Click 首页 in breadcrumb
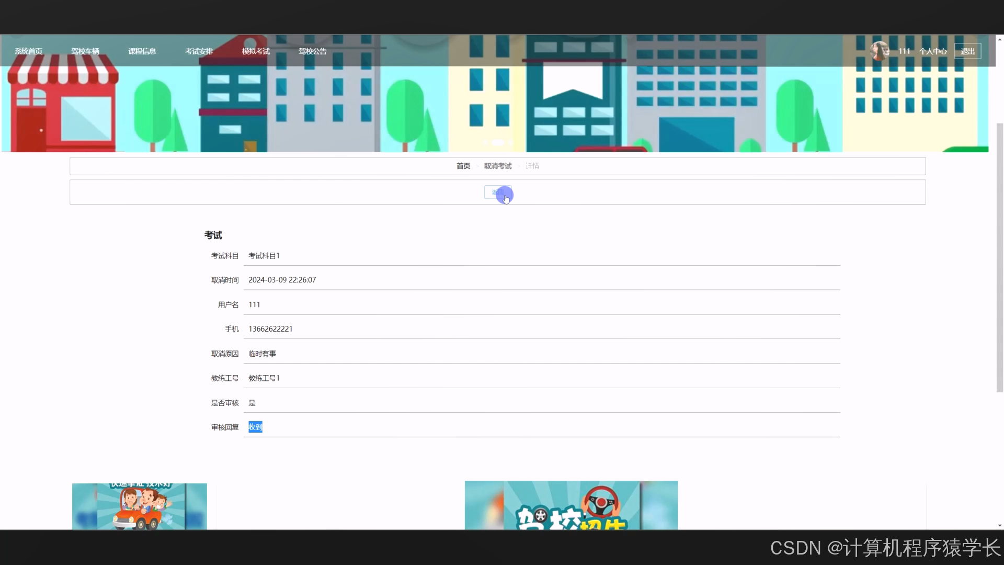This screenshot has width=1004, height=565. coord(463,166)
